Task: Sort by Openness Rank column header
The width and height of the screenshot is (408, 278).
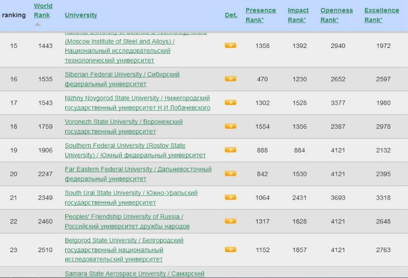Action: click(336, 15)
